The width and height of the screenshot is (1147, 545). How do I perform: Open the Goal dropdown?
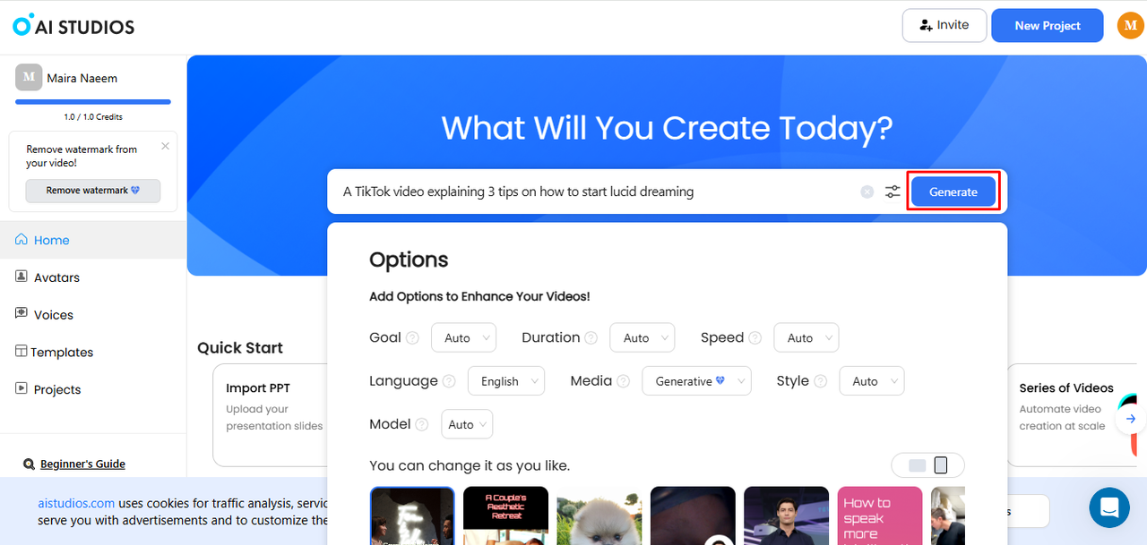coord(463,337)
